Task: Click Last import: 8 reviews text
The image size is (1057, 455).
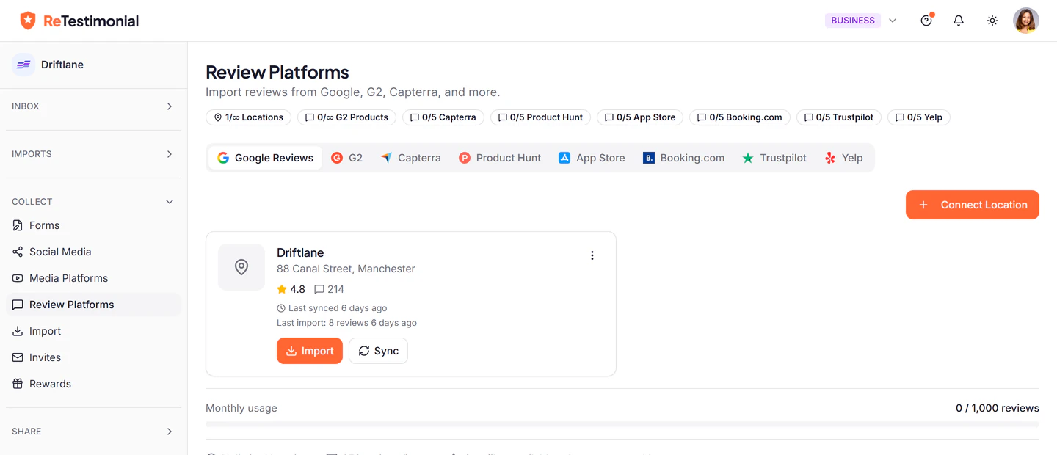Action: (346, 323)
